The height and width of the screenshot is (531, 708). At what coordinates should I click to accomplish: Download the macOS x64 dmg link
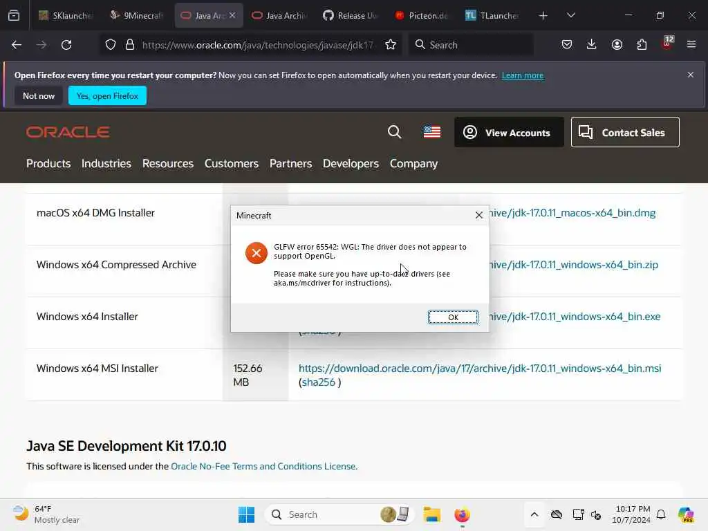(x=572, y=213)
